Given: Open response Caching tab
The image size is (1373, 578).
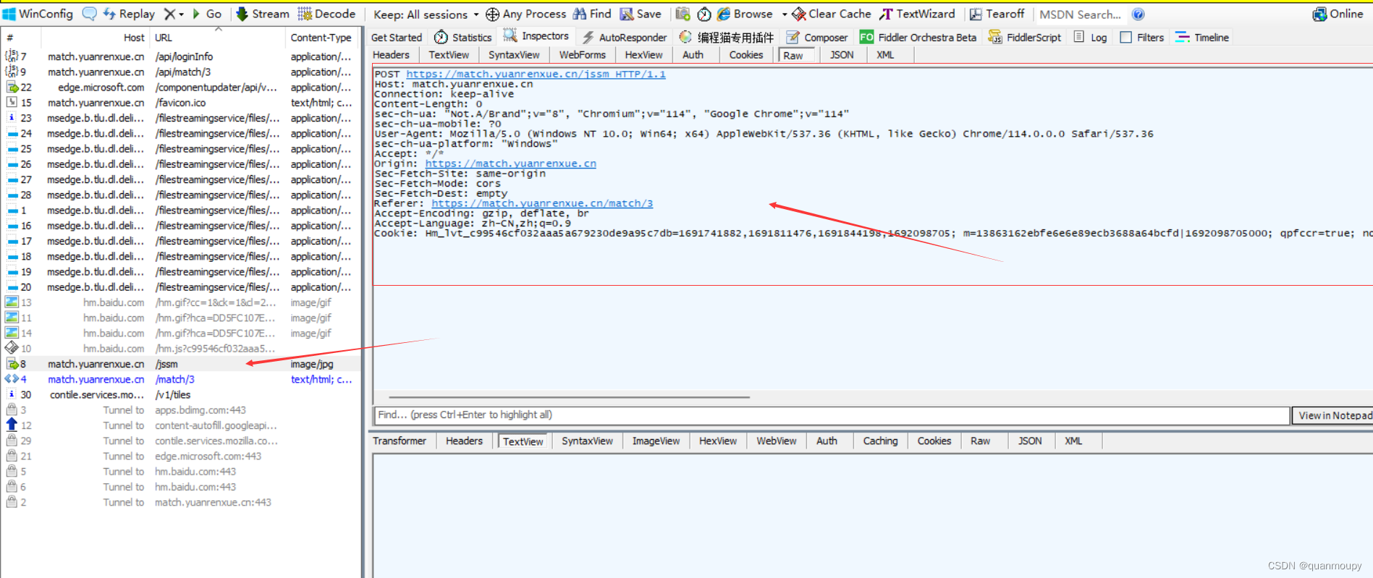Looking at the screenshot, I should [x=880, y=441].
